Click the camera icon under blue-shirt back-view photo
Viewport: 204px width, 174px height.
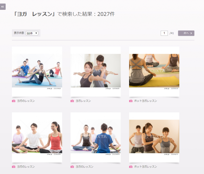click(x=72, y=167)
